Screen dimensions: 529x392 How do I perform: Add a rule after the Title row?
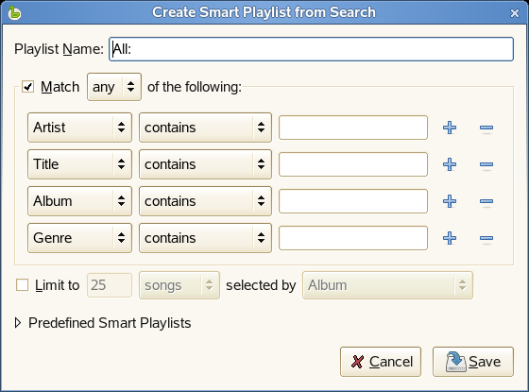tap(450, 164)
